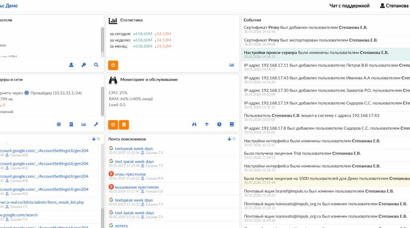The image size is (410, 228).
Task: Open the form_result_list.php URL link
Action: (x=41, y=202)
